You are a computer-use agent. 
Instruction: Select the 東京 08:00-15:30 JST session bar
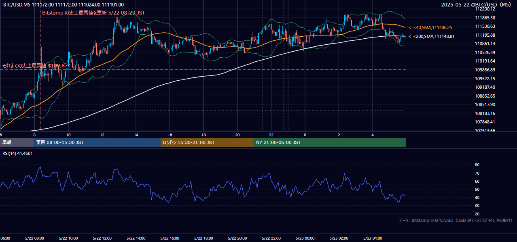[x=97, y=142]
